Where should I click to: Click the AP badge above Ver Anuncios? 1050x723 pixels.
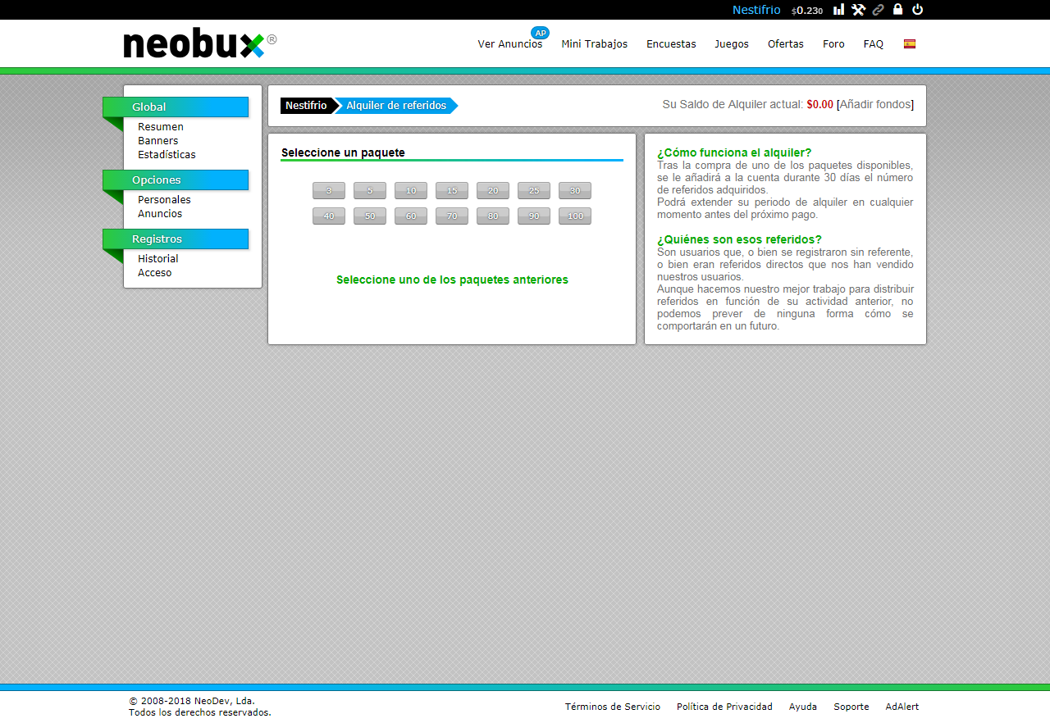(x=540, y=33)
